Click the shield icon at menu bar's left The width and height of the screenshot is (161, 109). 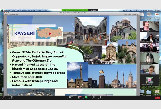pos(2,11)
